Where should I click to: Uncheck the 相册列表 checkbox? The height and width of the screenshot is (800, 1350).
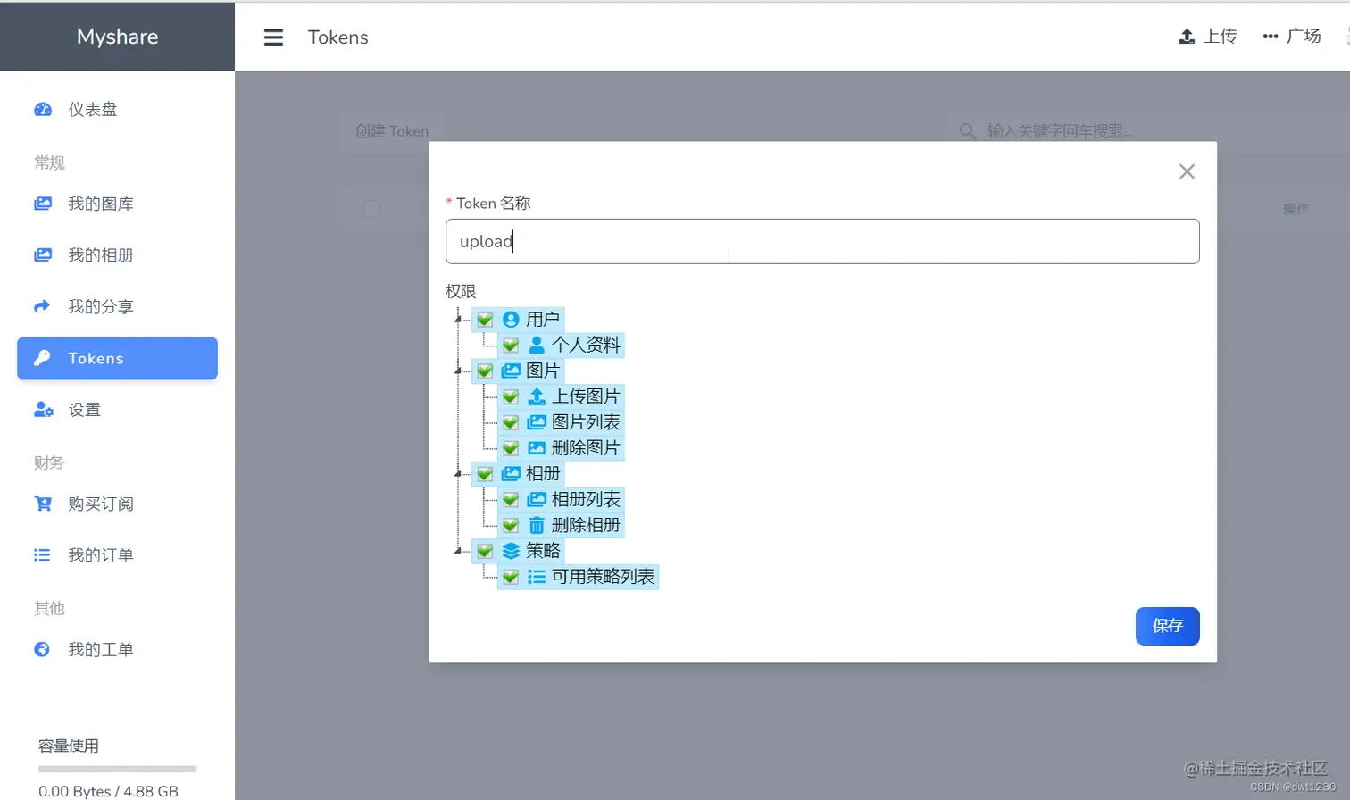tap(511, 499)
